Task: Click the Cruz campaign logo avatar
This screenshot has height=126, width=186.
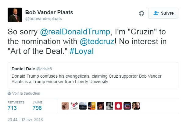Action: pyautogui.click(x=74, y=106)
